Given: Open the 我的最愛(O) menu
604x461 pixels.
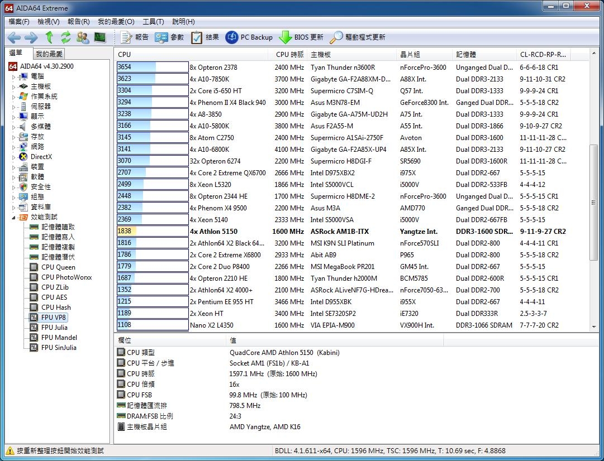Looking at the screenshot, I should (116, 22).
